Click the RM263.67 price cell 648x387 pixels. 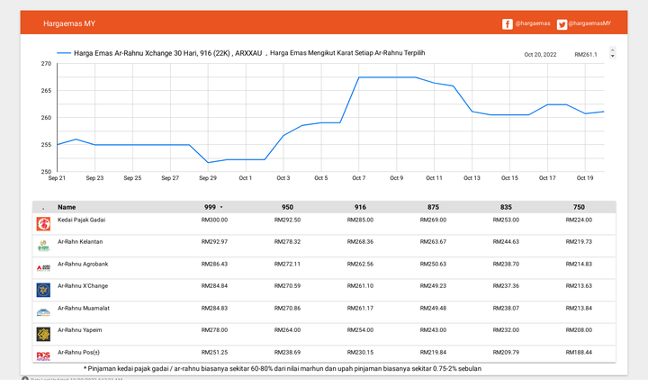433,242
